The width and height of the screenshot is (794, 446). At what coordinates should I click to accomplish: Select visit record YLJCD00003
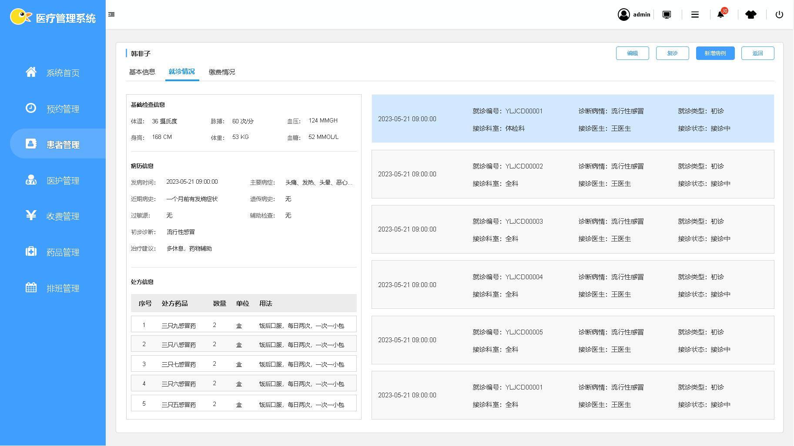pyautogui.click(x=573, y=229)
